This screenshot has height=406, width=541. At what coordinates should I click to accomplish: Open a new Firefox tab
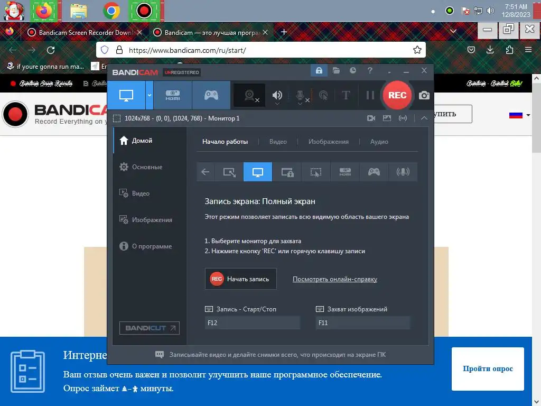(x=284, y=32)
